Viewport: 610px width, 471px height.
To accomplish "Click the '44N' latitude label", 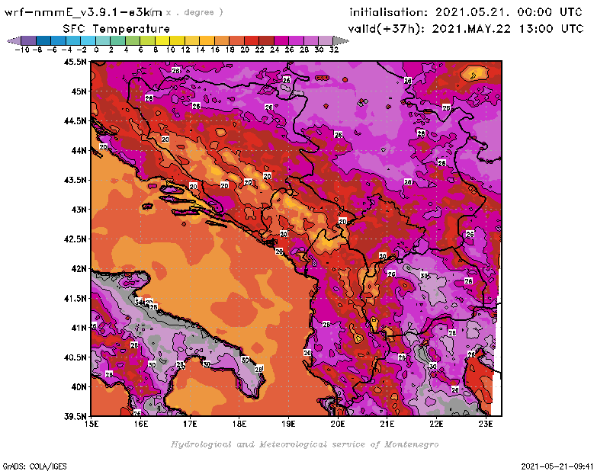I will coord(79,150).
